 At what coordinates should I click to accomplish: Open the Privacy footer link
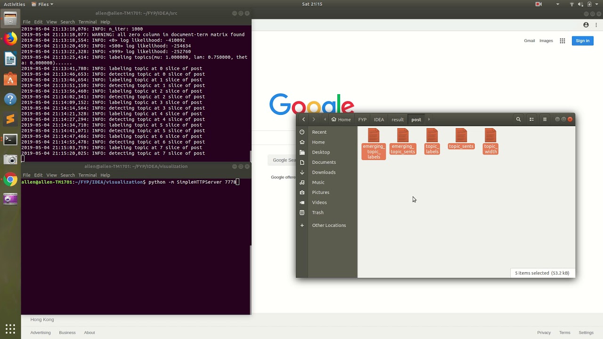(x=544, y=333)
